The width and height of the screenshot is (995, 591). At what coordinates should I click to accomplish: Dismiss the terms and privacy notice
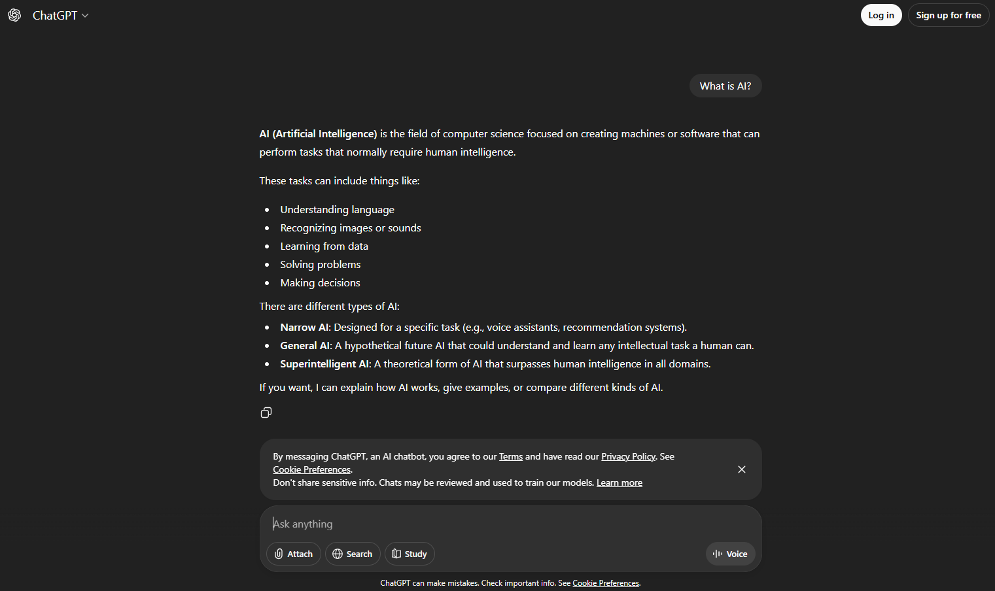pos(742,469)
